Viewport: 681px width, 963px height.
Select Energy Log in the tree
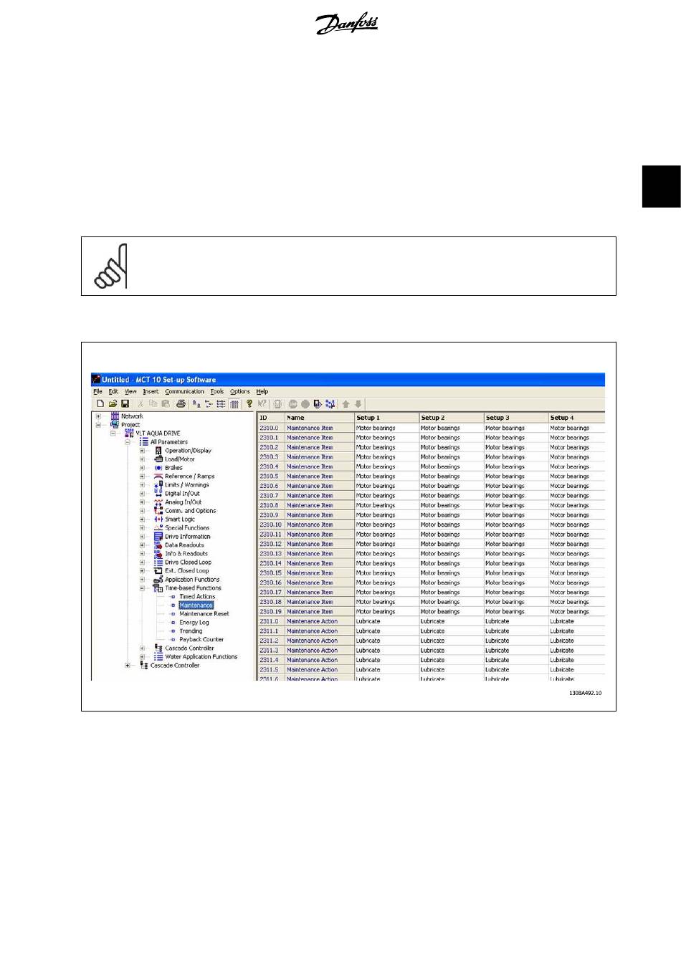pyautogui.click(x=194, y=623)
